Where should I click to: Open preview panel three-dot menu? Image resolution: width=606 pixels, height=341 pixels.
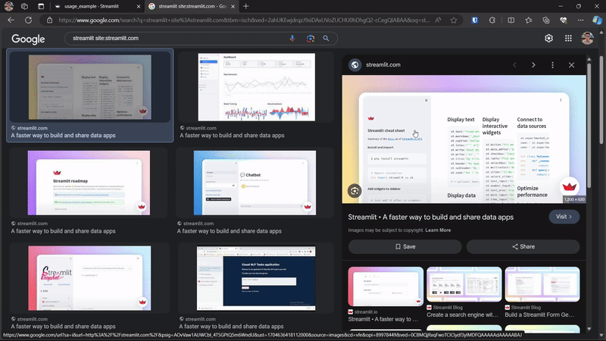click(x=553, y=65)
